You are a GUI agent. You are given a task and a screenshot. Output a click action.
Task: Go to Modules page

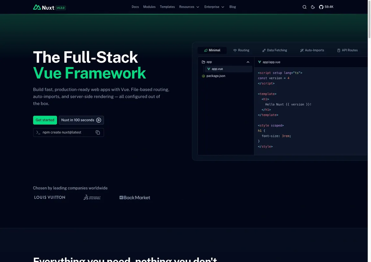click(x=149, y=7)
